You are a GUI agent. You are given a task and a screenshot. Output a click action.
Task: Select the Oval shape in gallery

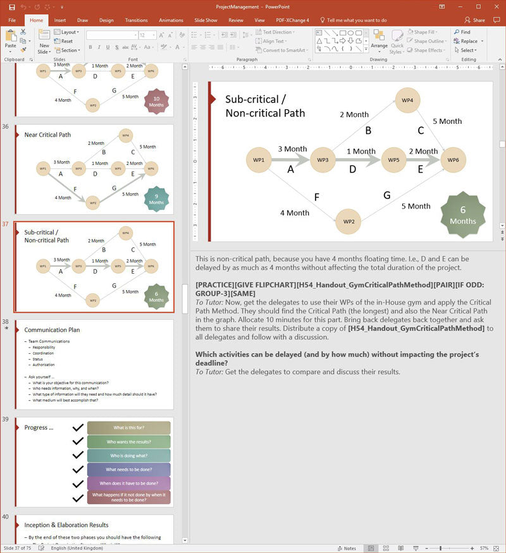(x=350, y=33)
